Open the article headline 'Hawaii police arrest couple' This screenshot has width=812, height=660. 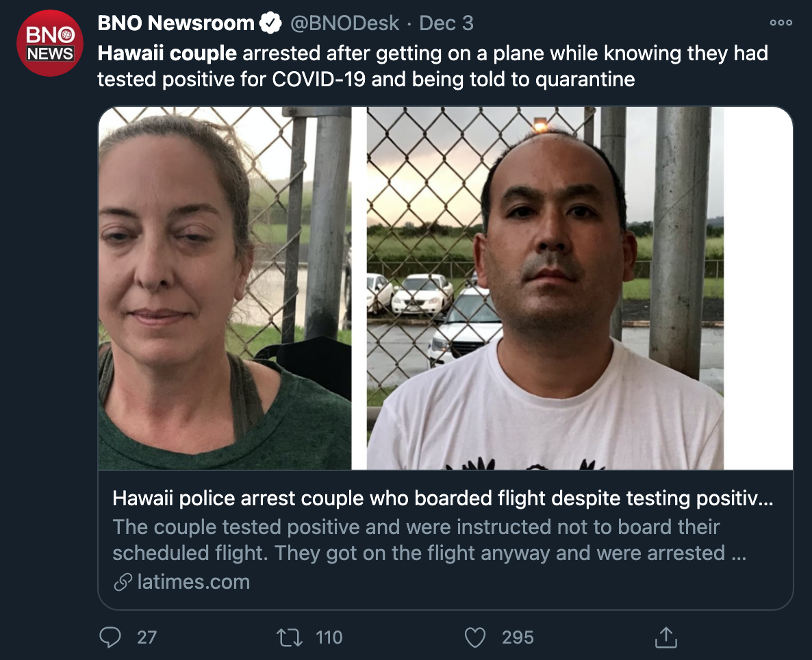pyautogui.click(x=443, y=498)
